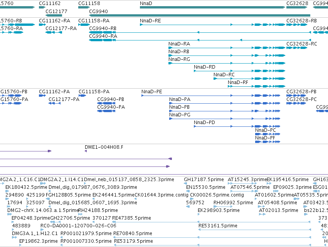Screen dimensions: 328x247
Task: Select transcript CG11158-RA
Action: pyautogui.click(x=84, y=25)
